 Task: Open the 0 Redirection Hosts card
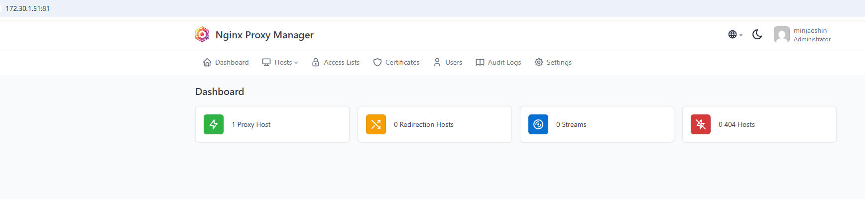click(x=435, y=124)
